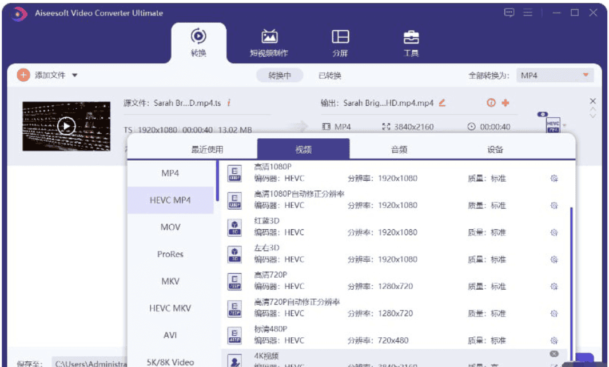Select MOV in the format list
The width and height of the screenshot is (609, 367).
click(170, 227)
